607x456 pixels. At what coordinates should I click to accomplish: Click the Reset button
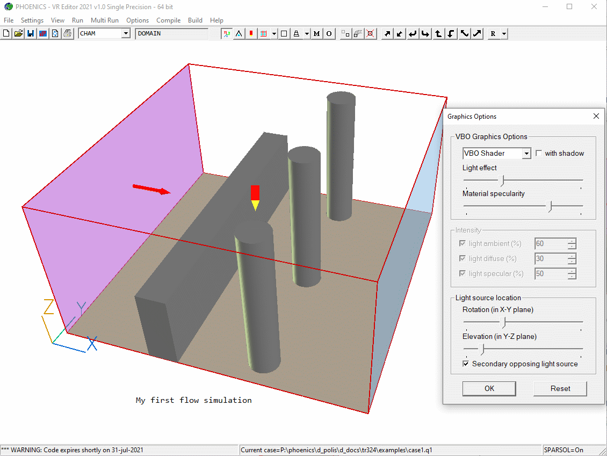(560, 388)
